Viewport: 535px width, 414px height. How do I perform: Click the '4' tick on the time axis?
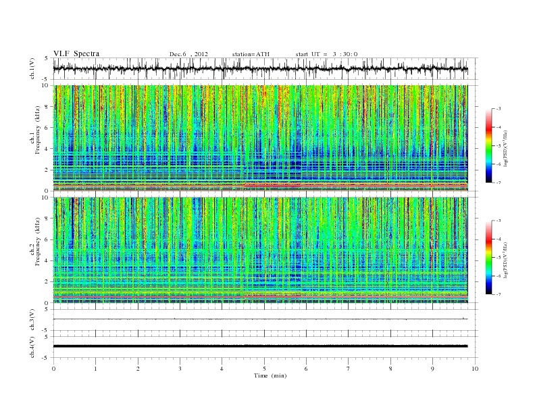pyautogui.click(x=222, y=369)
